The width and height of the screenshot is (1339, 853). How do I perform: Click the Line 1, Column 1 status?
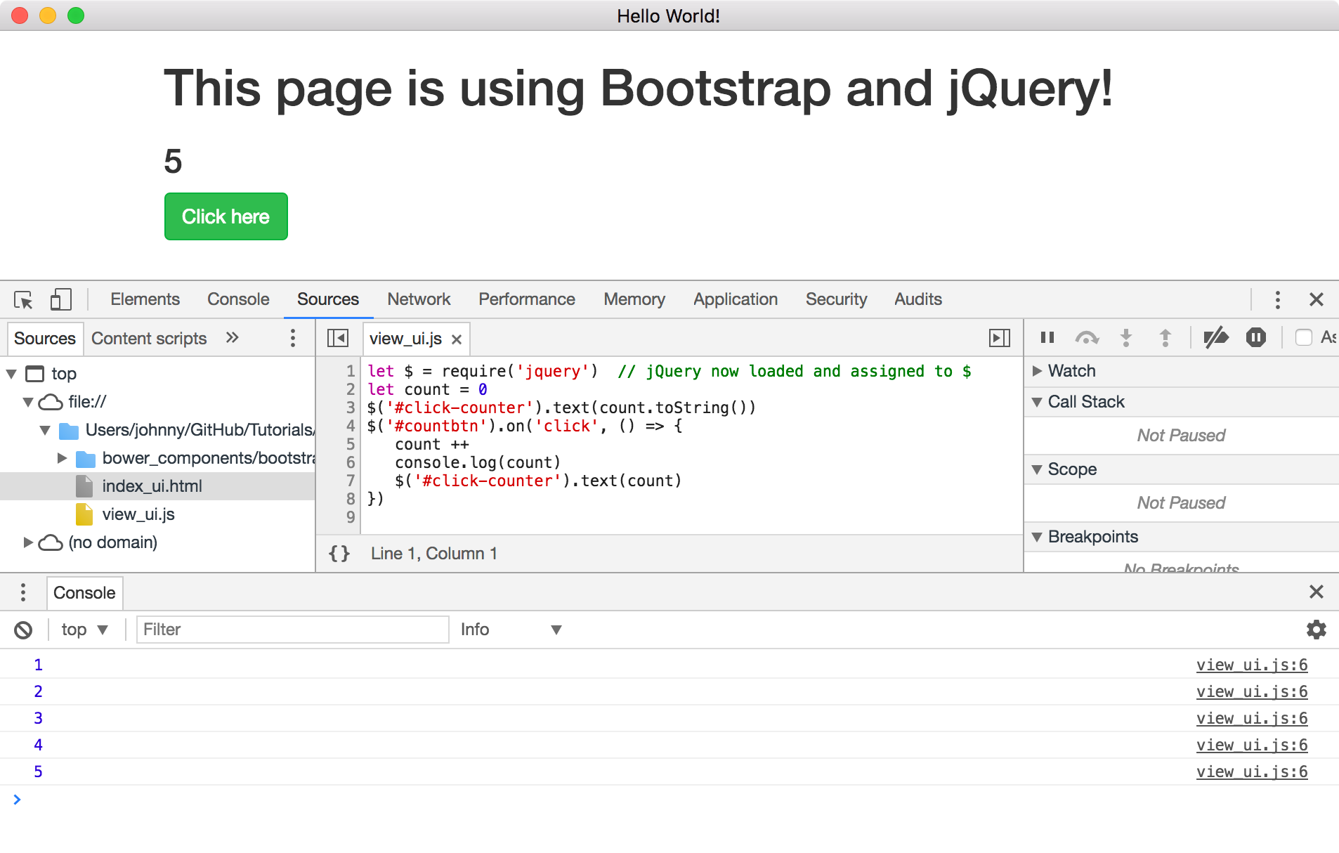click(x=433, y=554)
